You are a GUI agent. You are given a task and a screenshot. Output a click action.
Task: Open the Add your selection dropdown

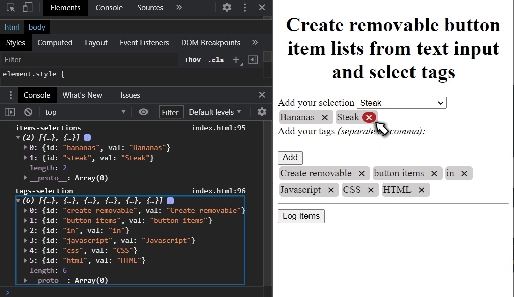click(x=401, y=103)
